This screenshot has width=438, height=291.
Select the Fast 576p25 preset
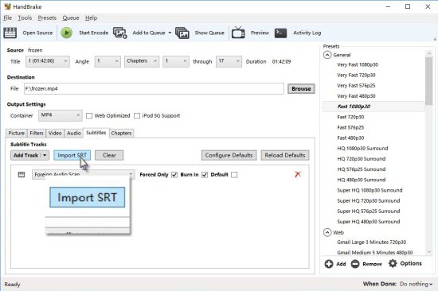(x=350, y=127)
